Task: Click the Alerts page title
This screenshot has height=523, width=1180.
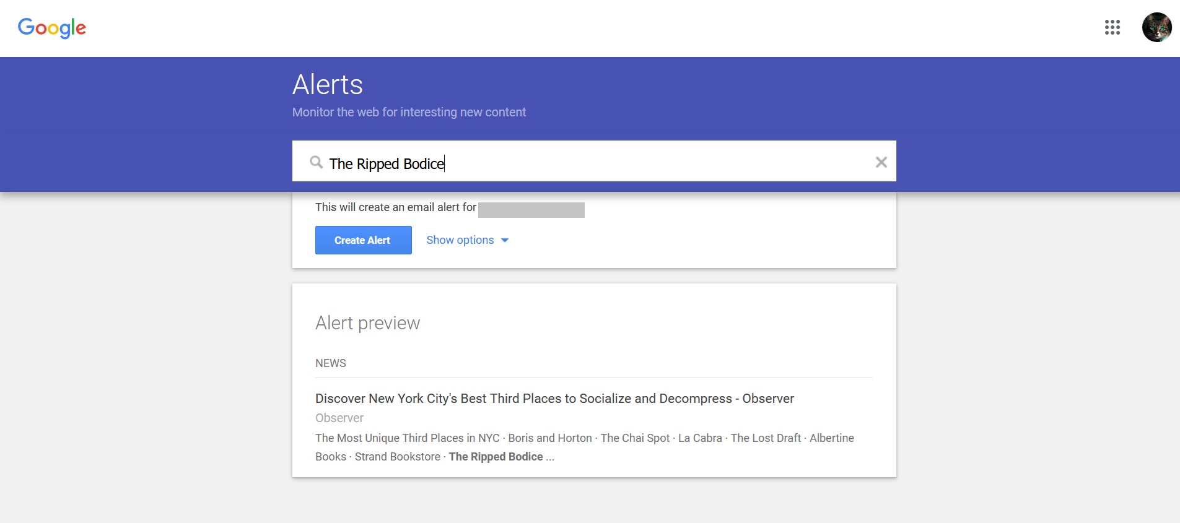Action: coord(327,84)
